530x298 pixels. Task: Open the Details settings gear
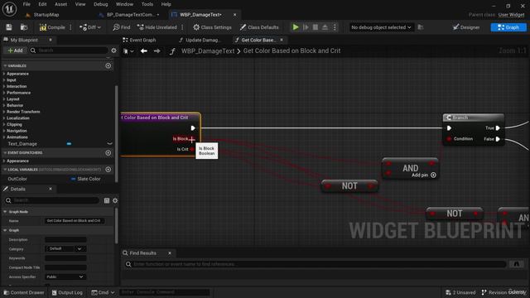click(x=115, y=200)
